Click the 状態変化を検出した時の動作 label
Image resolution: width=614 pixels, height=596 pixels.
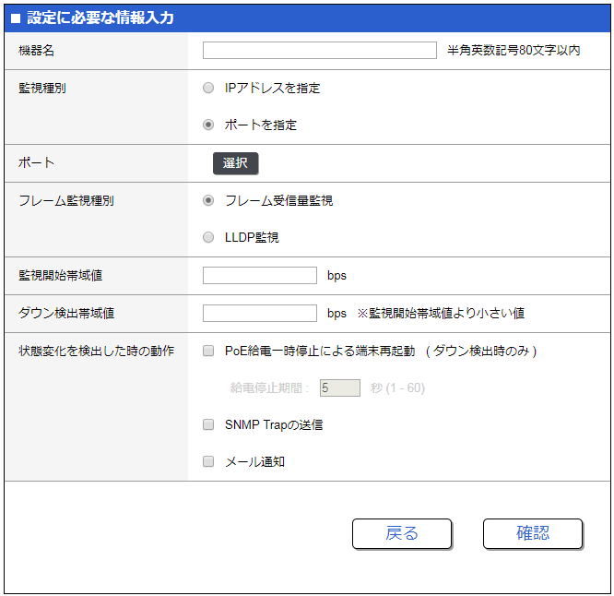tap(96, 351)
